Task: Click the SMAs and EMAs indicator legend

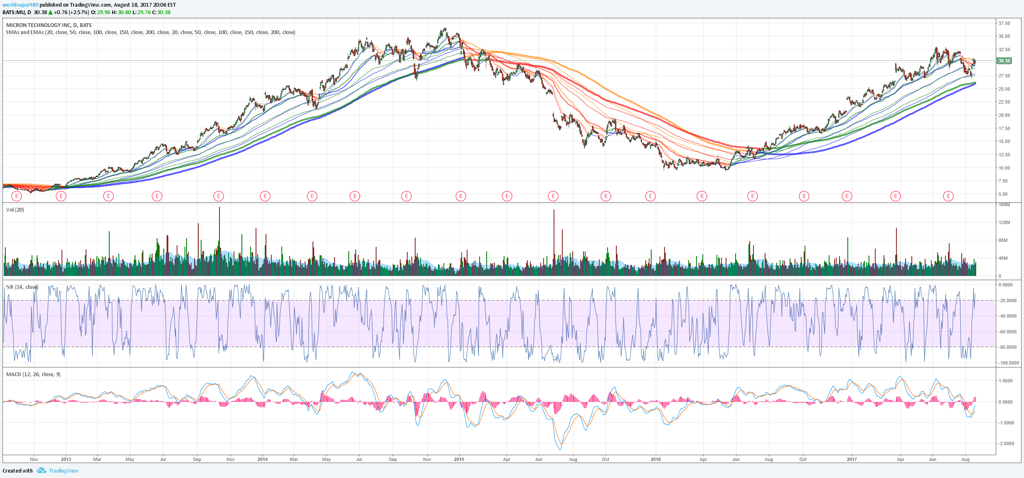Action: [150, 32]
